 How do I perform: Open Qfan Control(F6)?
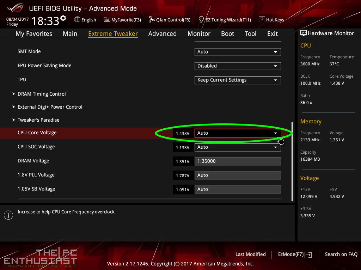point(170,20)
